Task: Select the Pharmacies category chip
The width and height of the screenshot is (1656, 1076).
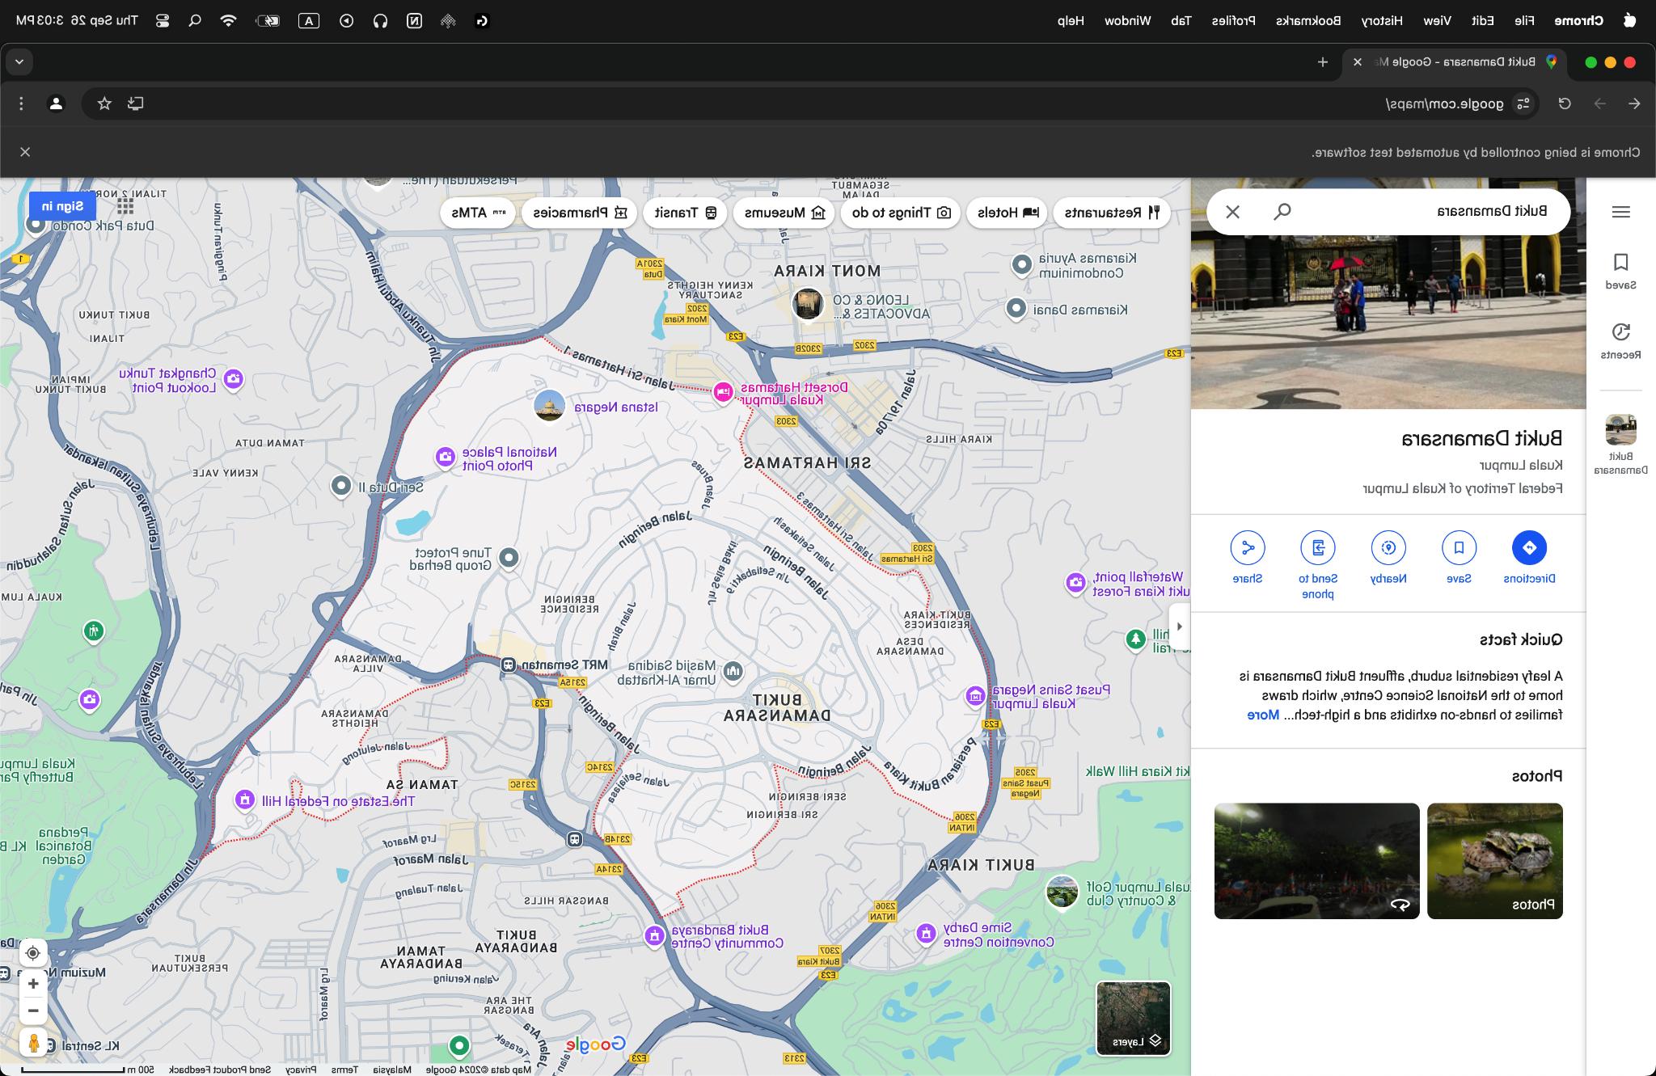Action: [579, 213]
